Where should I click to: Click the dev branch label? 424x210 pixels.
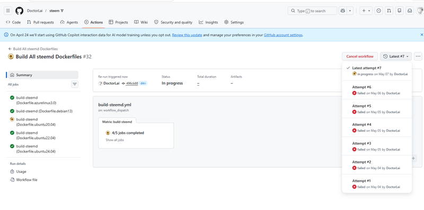pyautogui.click(x=143, y=84)
